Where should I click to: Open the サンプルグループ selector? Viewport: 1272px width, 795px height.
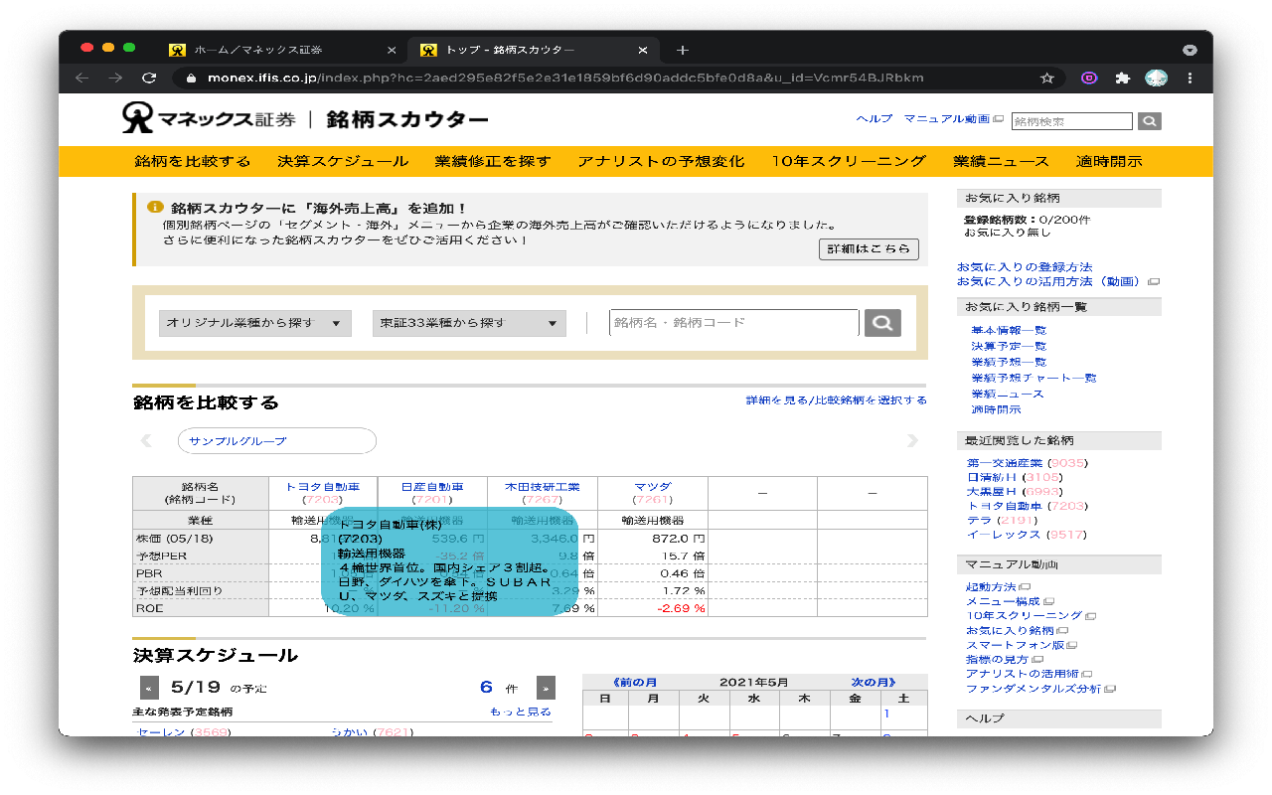(277, 440)
